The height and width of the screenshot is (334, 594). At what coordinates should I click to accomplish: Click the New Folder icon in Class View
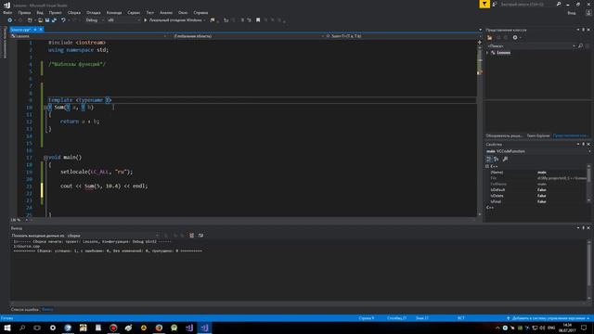pos(489,37)
